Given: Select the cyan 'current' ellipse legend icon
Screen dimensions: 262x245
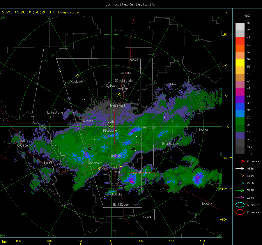Looking at the screenshot, I should 240,205.
